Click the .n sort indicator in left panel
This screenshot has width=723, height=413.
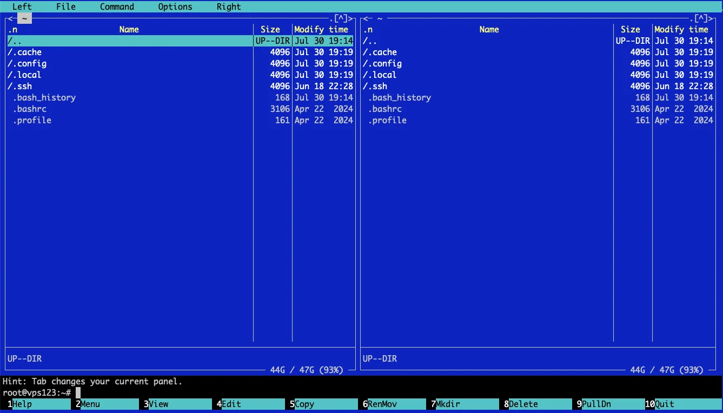[x=12, y=30]
